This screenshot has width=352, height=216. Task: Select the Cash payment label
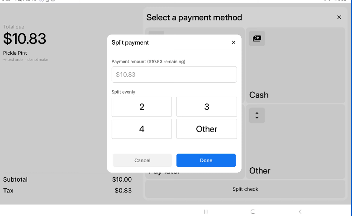pyautogui.click(x=259, y=95)
